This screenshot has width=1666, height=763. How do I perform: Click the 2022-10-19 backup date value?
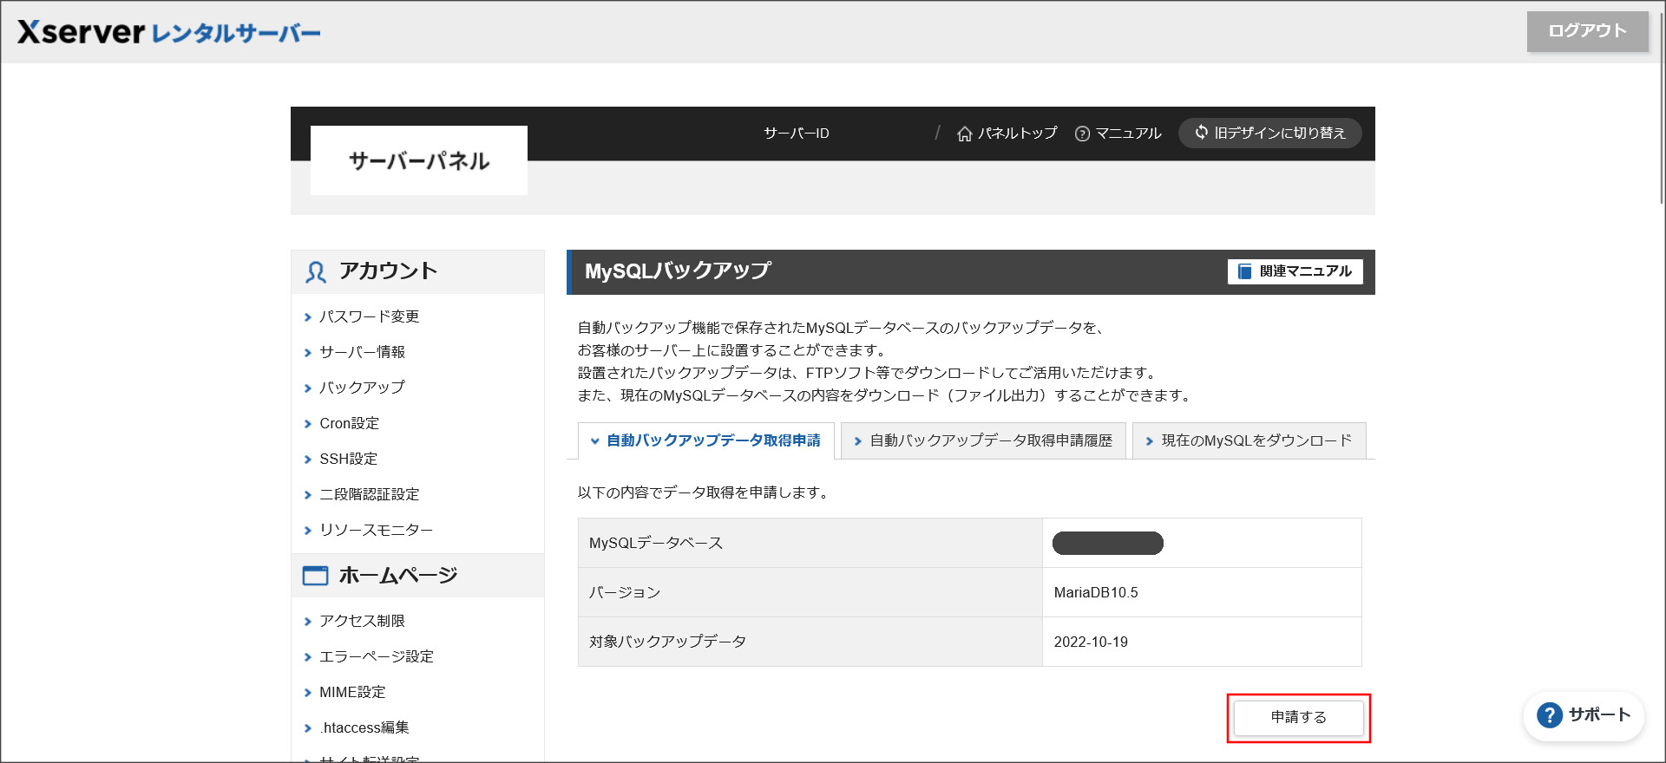click(x=1091, y=642)
